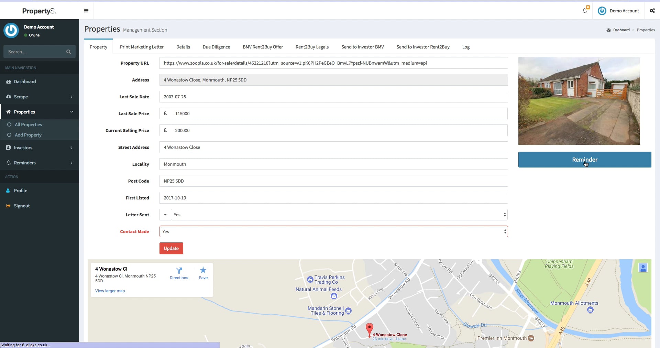
Task: Click the red map pin for 4 Wonastow Close
Action: tap(369, 330)
